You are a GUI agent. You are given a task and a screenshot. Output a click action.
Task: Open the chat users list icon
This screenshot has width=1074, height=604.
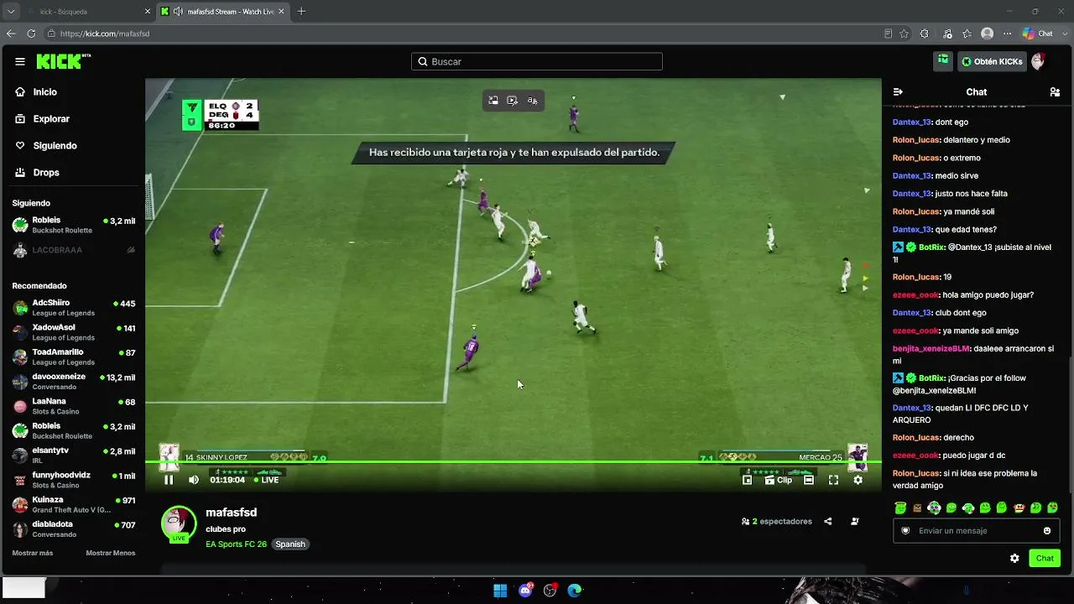coord(1055,92)
